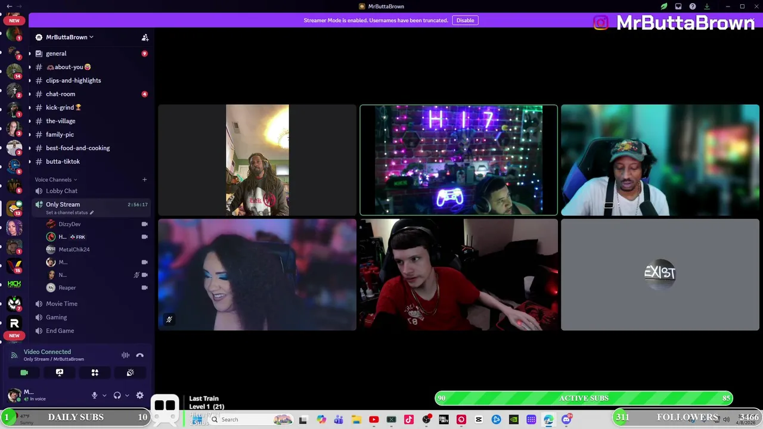Click the Followers progress bar
The height and width of the screenshot is (429, 763).
(687, 417)
